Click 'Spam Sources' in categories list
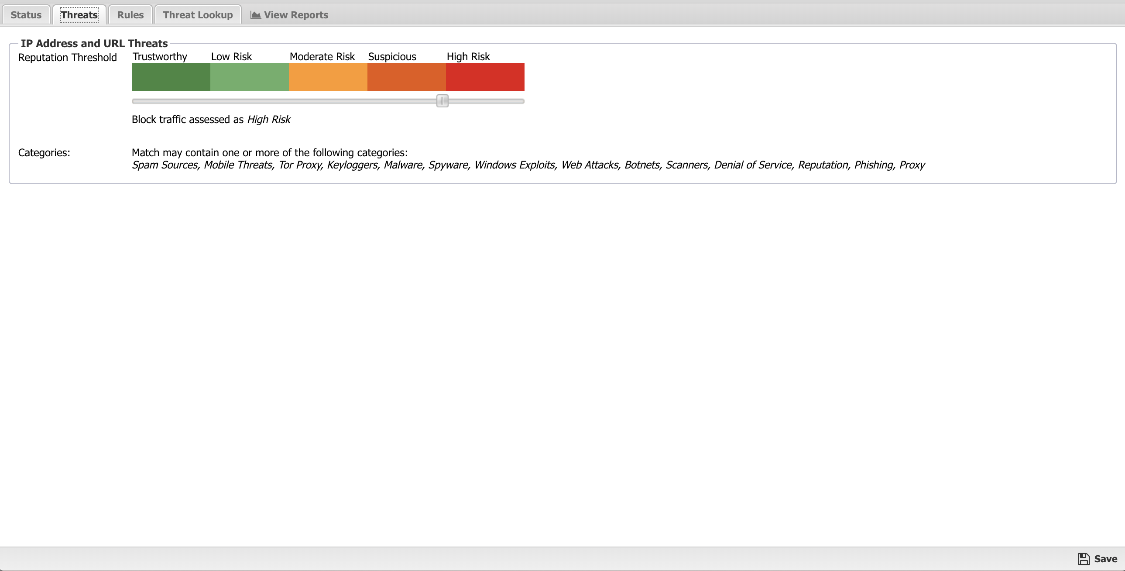 point(165,165)
